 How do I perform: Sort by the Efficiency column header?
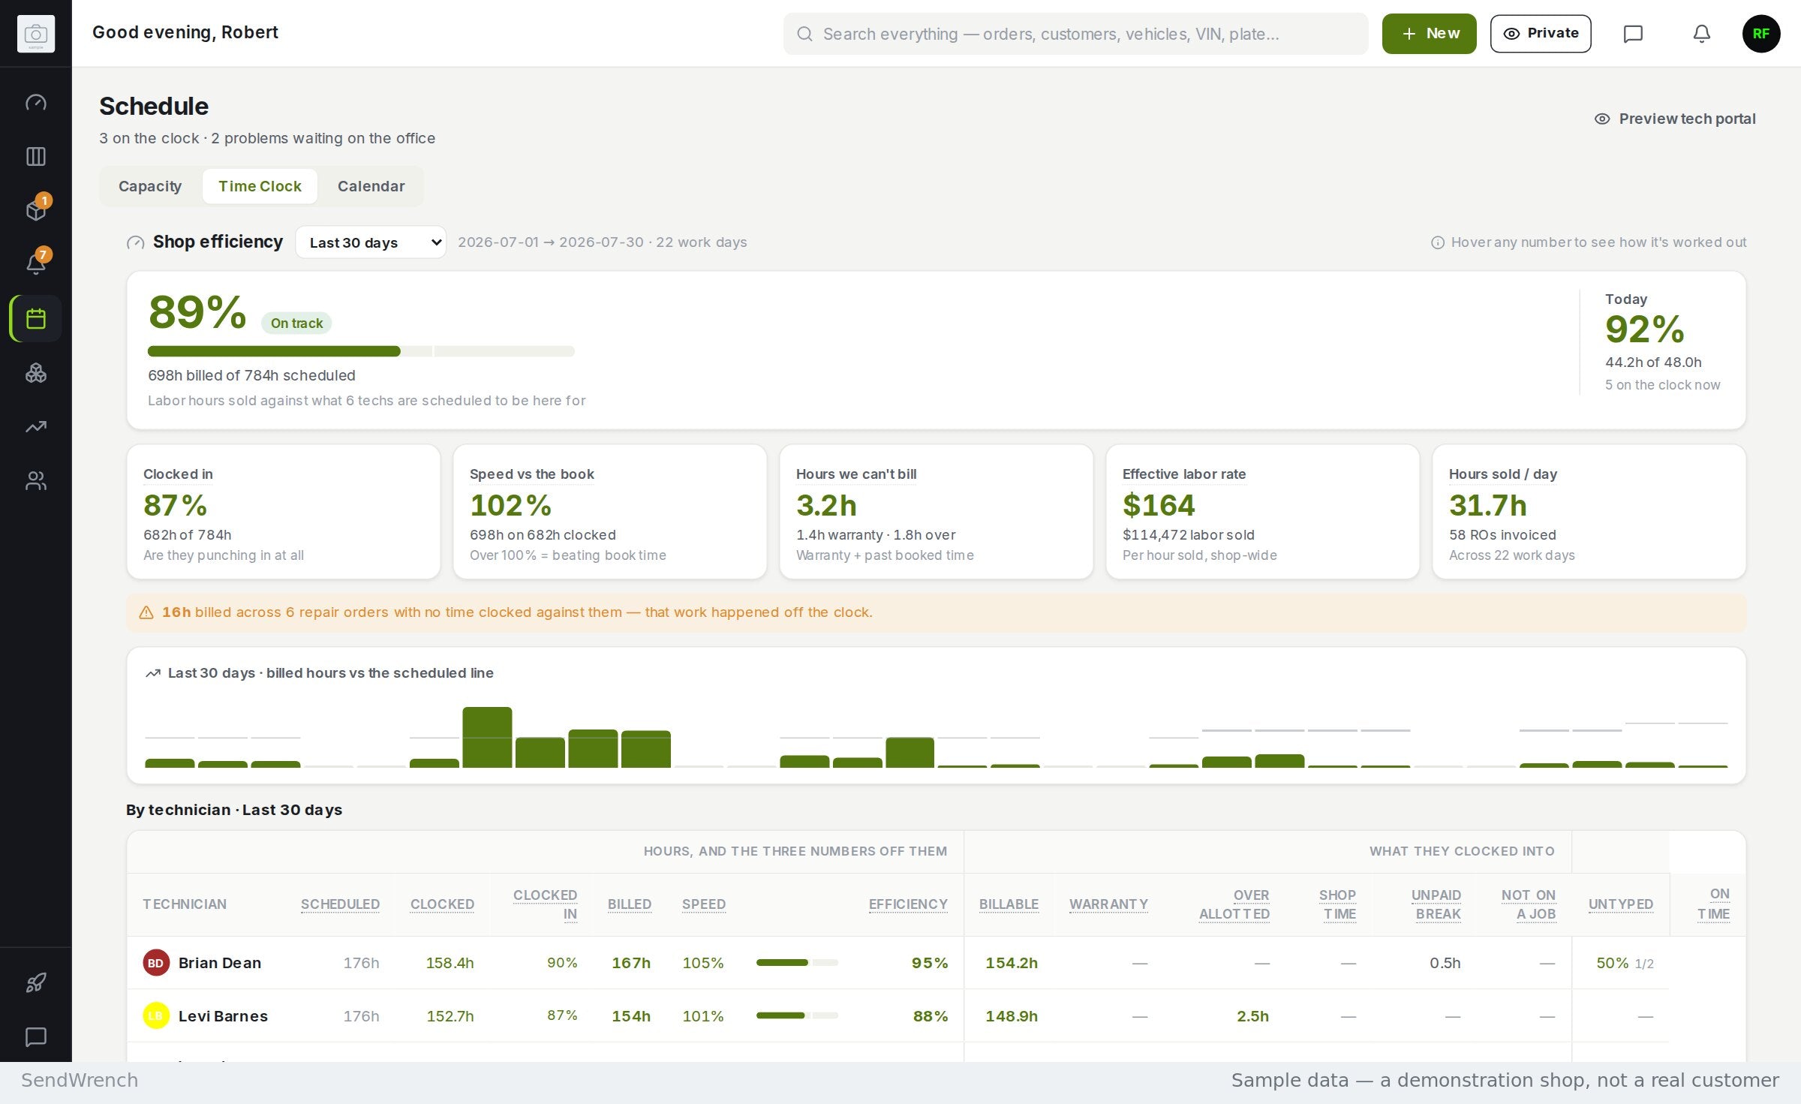[908, 904]
